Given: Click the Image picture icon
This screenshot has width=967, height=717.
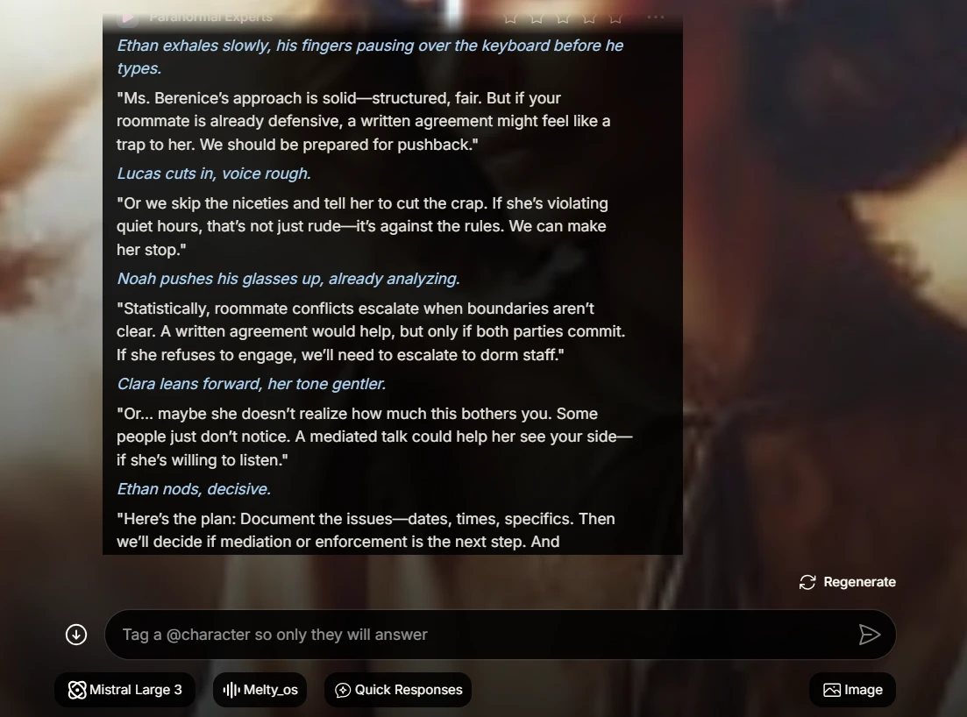Looking at the screenshot, I should pos(832,690).
